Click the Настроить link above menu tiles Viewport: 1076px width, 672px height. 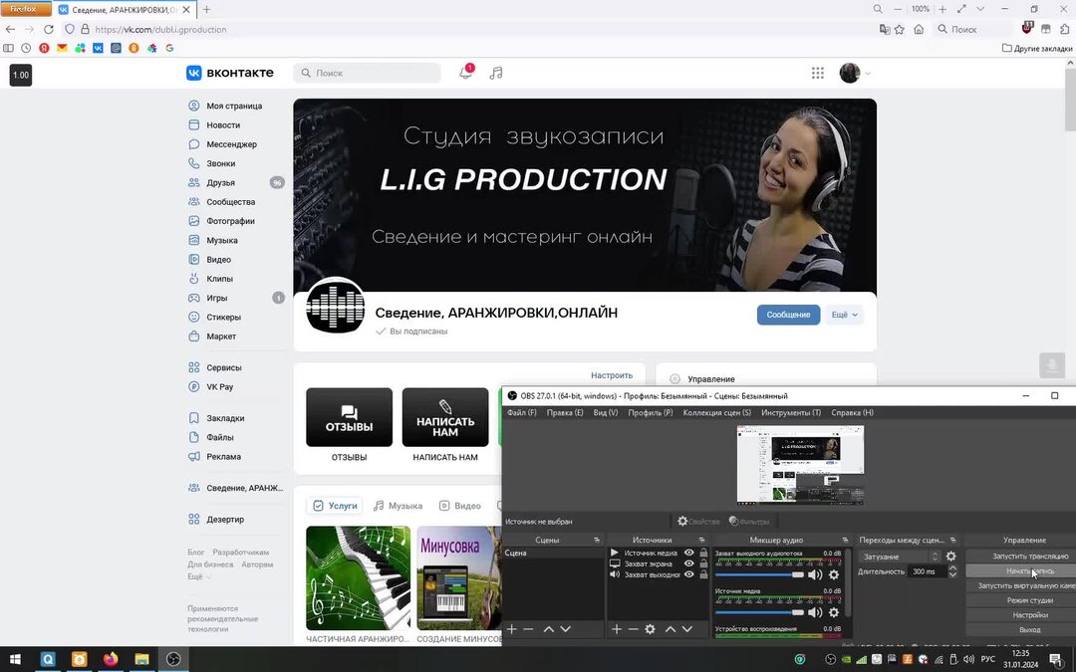point(612,375)
